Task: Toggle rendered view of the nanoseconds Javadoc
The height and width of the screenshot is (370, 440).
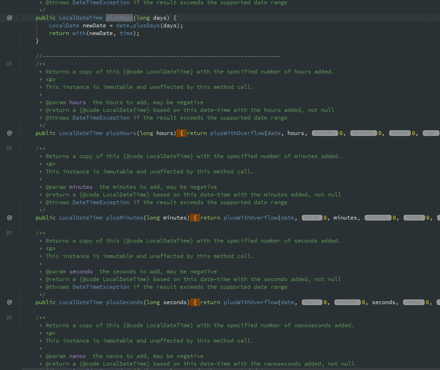Action: pyautogui.click(x=9, y=318)
